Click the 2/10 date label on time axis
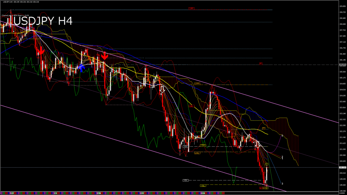Image resolution: width=347 pixels, height=195 pixels. (99, 193)
